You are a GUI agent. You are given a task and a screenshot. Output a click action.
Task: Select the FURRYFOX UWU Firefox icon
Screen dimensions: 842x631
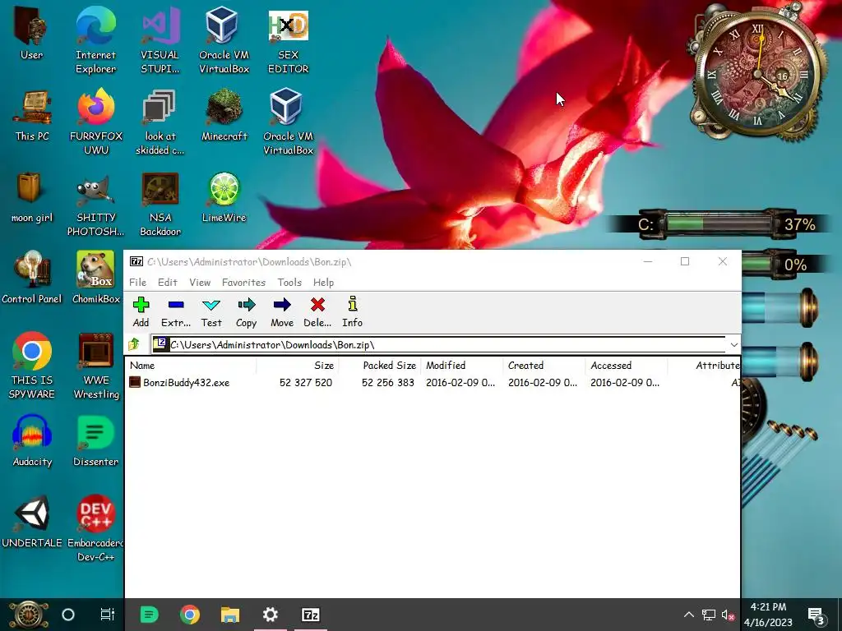coord(96,122)
